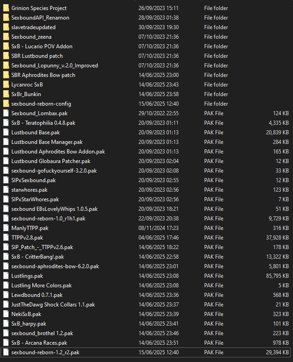Screen dimensions: 293x362
Task: Click the folder icon beside SxBr_Bunkin
Action: tap(6, 94)
